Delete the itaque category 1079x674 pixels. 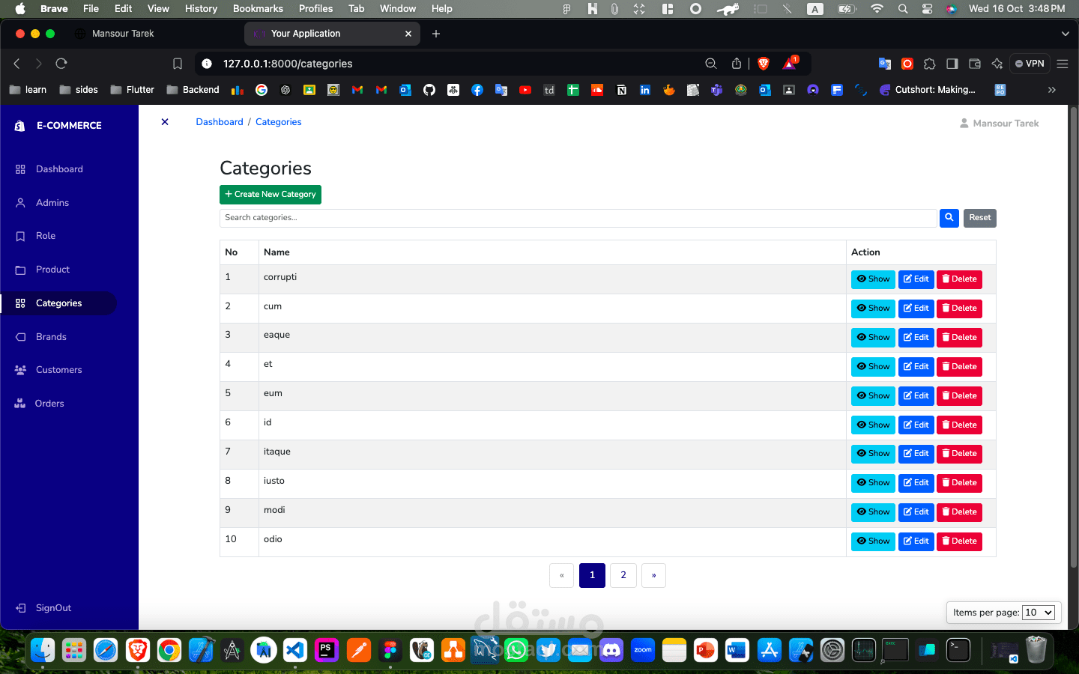pyautogui.click(x=959, y=454)
